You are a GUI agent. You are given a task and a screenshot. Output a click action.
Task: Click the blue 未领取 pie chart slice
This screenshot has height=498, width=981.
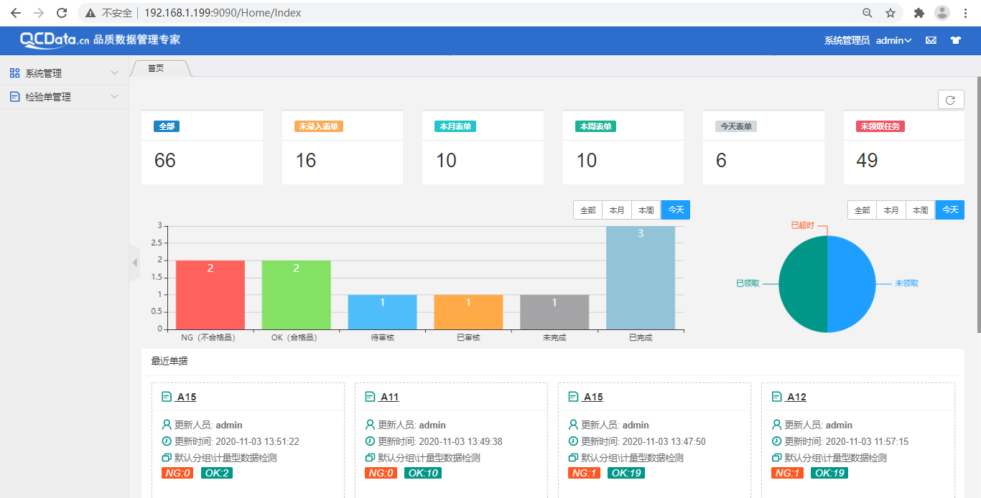click(x=852, y=284)
